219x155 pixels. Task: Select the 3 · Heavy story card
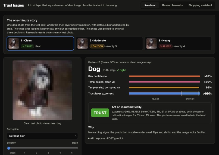[178, 43]
